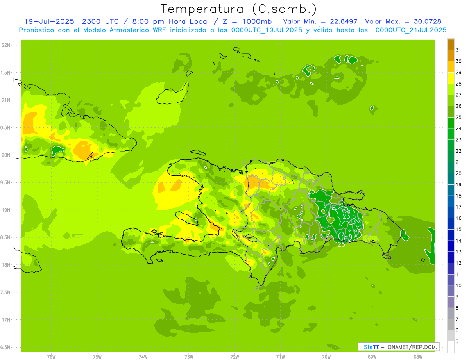Screen dimensions: 469x362
Task: Click the 'SisTT - ONAMET/REP.DOM.' credit box
Action: [398, 347]
